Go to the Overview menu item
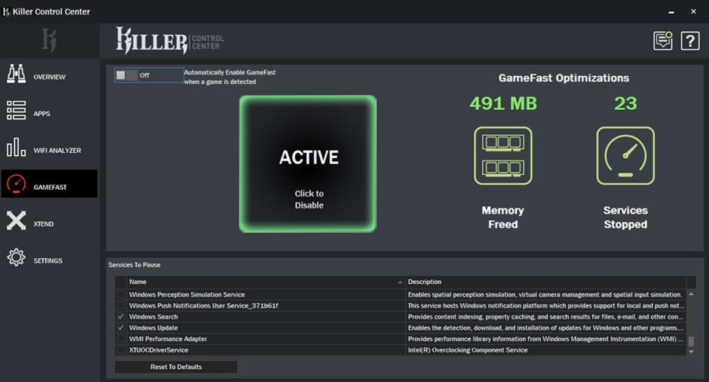The height and width of the screenshot is (382, 709). 49,77
